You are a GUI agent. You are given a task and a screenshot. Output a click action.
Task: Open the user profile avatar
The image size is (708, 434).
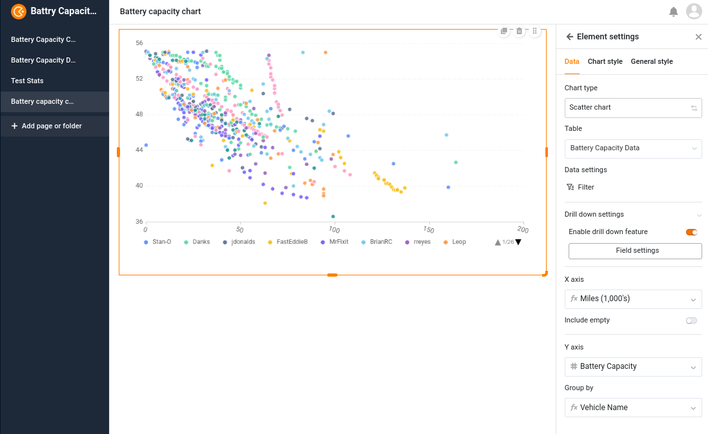(x=694, y=12)
